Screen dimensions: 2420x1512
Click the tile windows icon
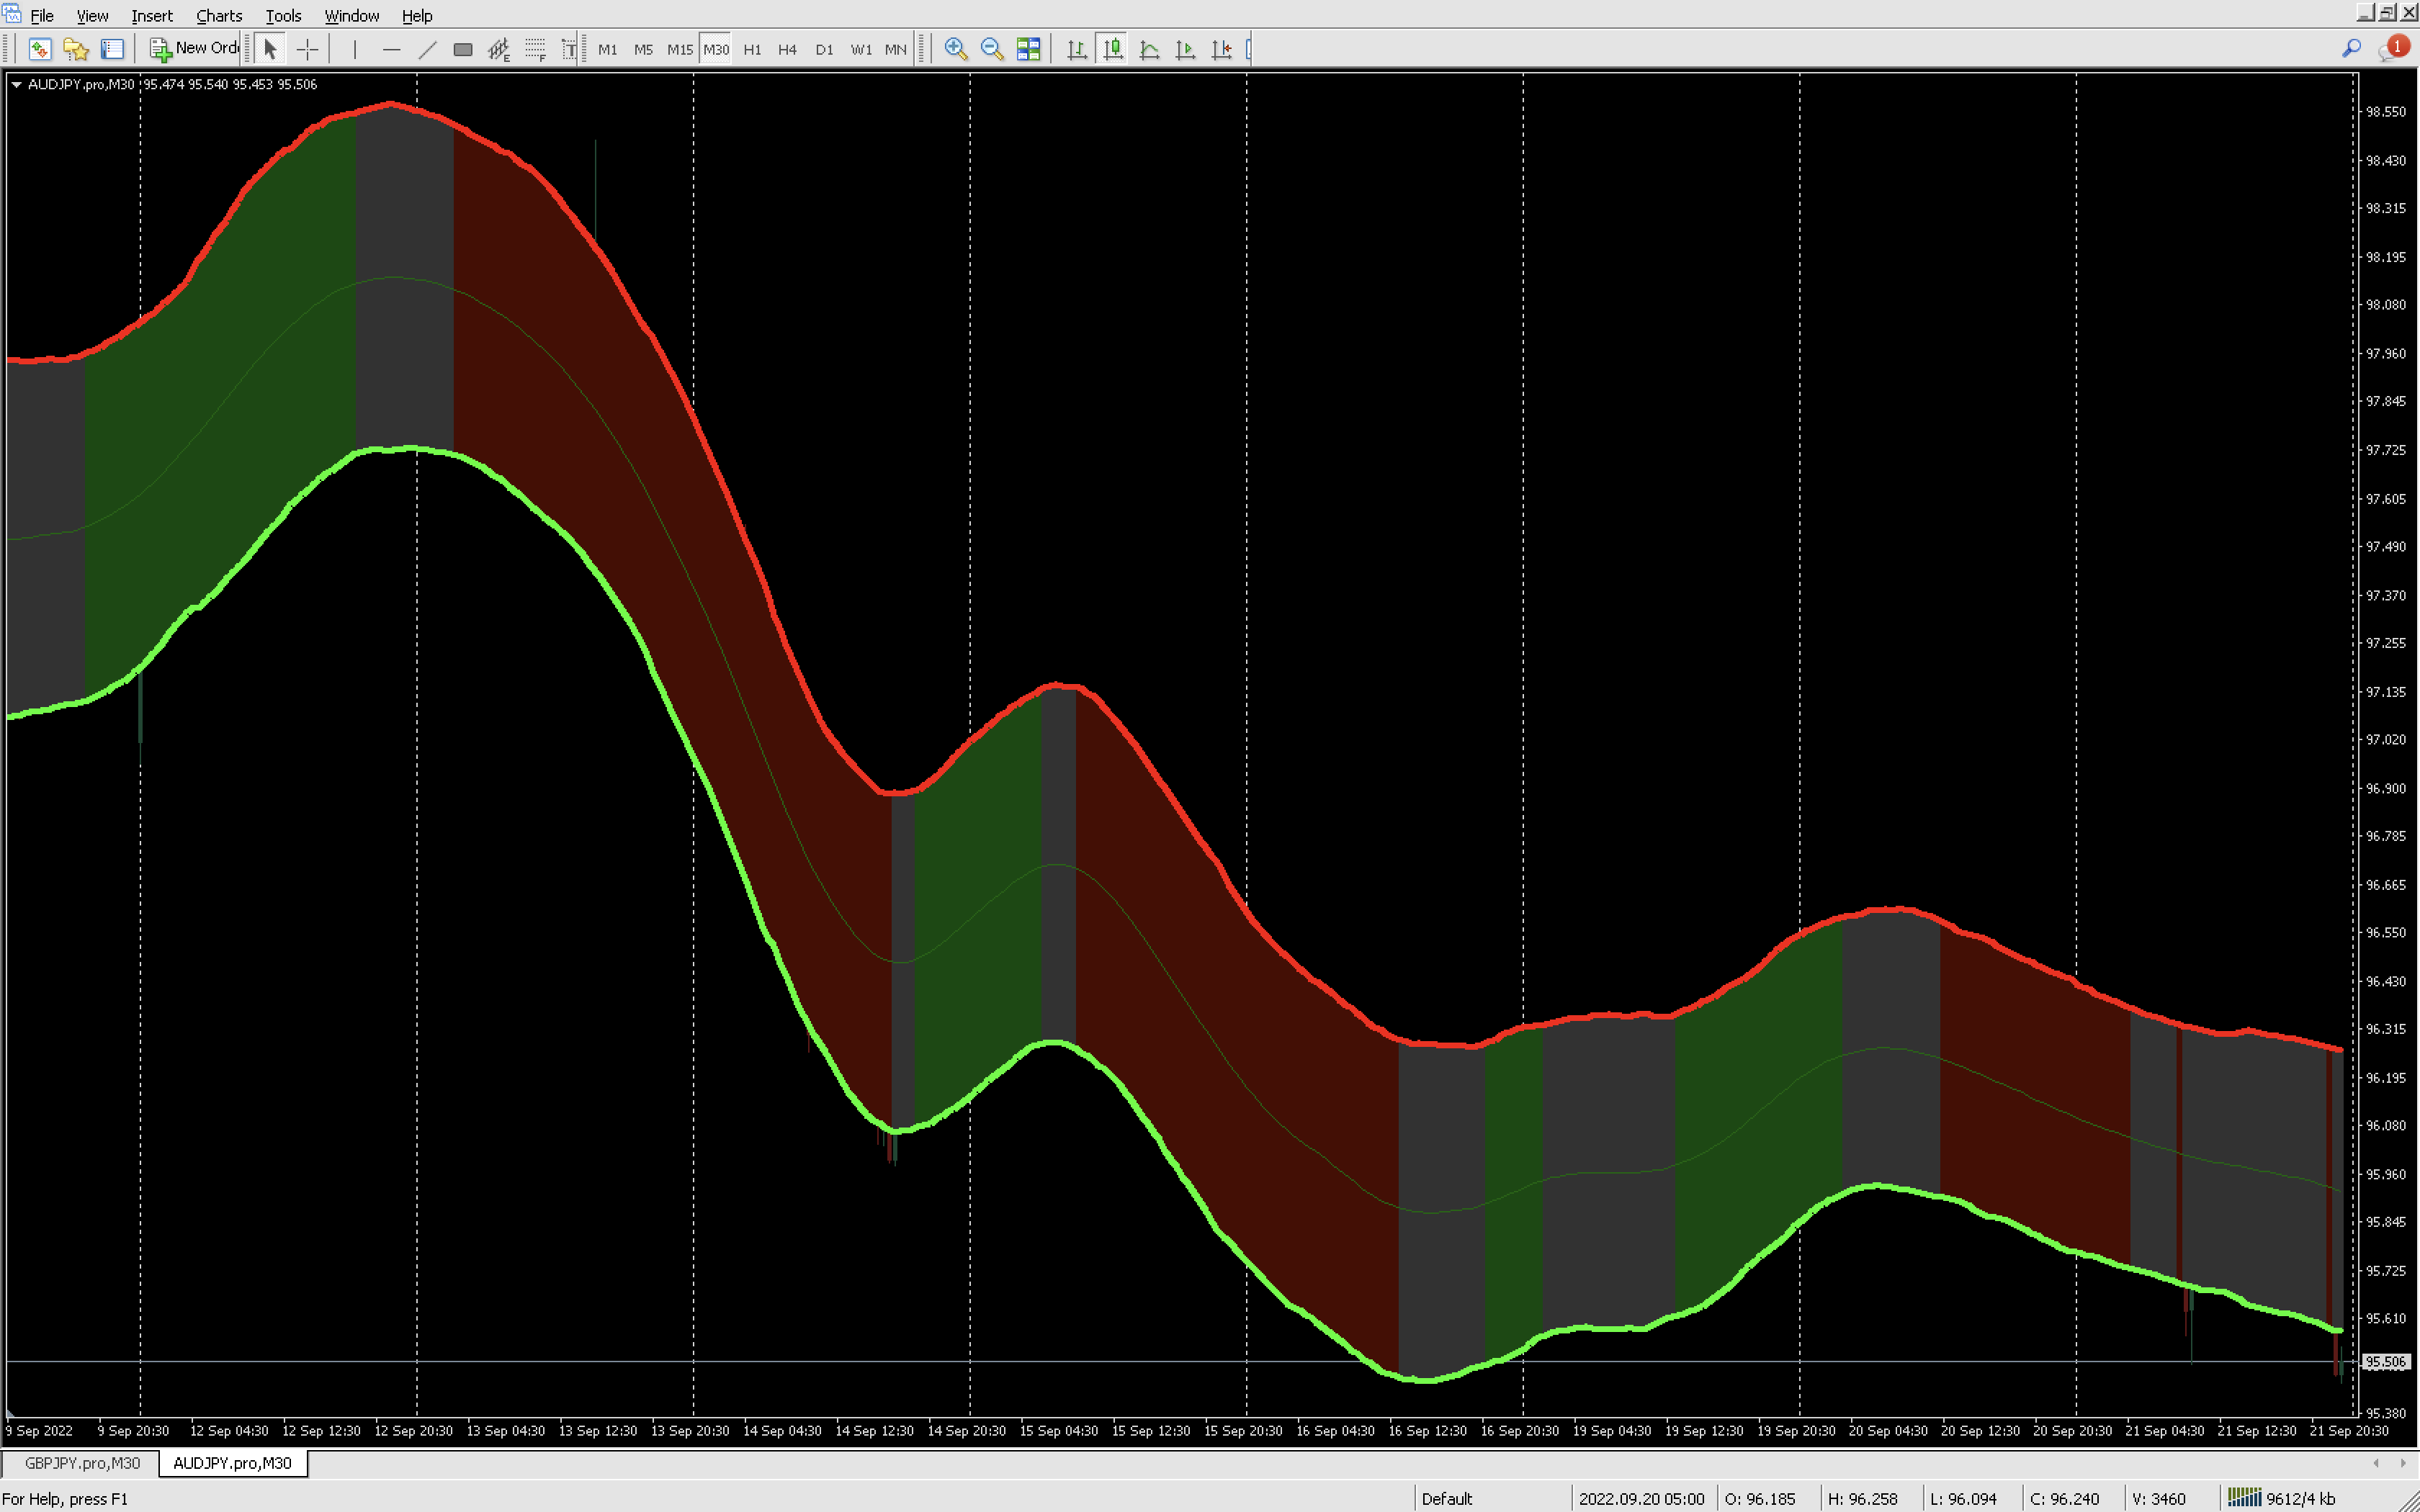coord(1028,49)
